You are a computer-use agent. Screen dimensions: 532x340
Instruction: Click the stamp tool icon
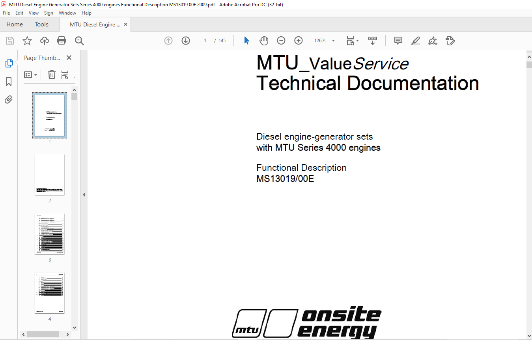(450, 41)
